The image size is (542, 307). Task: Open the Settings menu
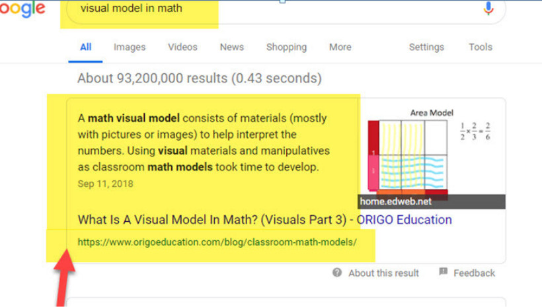tap(426, 47)
